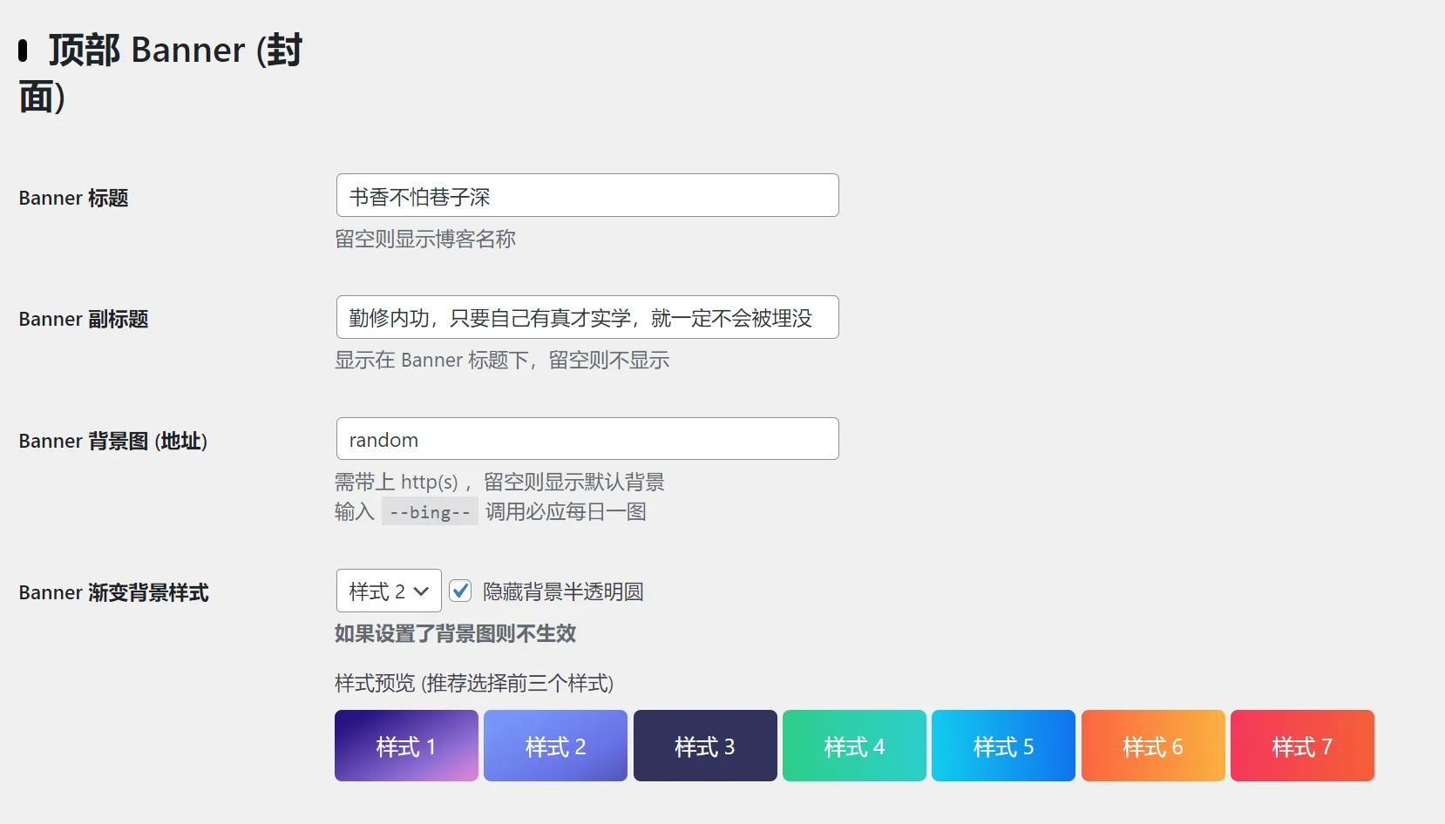Select the 样式 1 purple gradient preview
Image resolution: width=1445 pixels, height=824 pixels.
[x=405, y=746]
